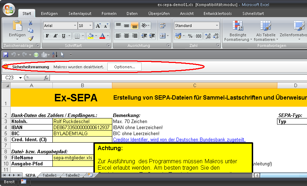Click the text orientation icon
The image size is (307, 186).
144,26
